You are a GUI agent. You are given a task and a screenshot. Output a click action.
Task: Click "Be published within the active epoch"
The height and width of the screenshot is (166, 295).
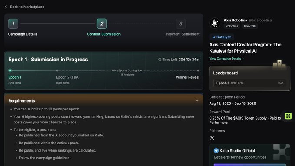[49, 143]
